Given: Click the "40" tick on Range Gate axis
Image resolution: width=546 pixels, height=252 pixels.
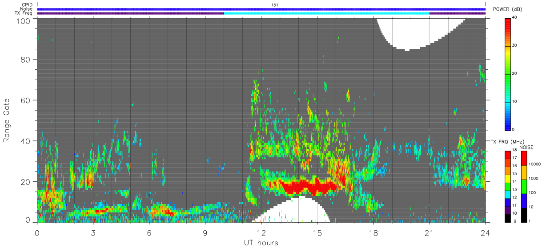Looking at the screenshot, I should 25,141.
